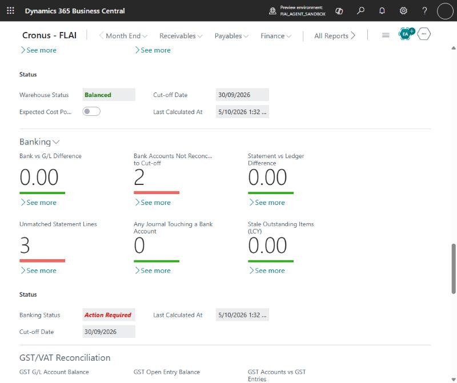Open the Receivables dropdown
The image size is (457, 383).
(x=181, y=36)
